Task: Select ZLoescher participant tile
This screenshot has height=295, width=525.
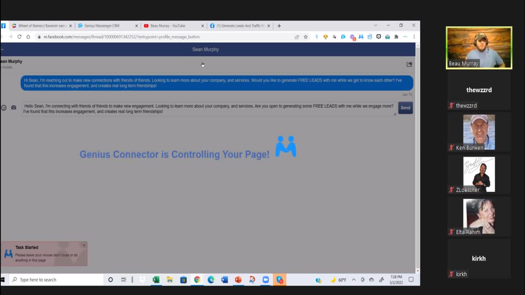Action: [x=479, y=175]
